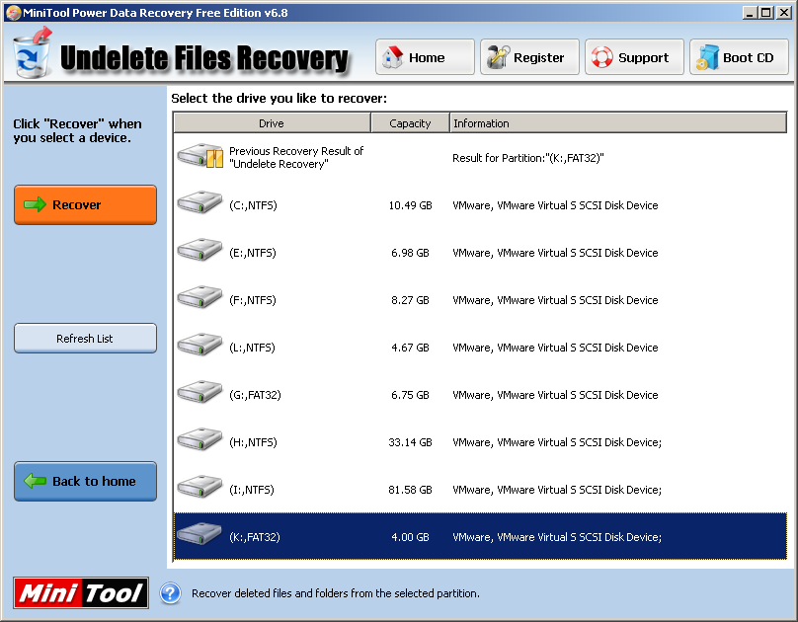Select the (L:,NTFS) drive row
Screen dimensions: 798x622
pos(480,348)
